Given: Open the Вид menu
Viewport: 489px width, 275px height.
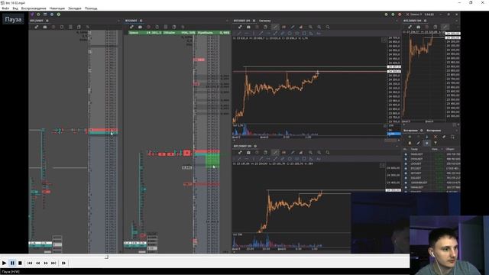Looking at the screenshot, I should (15, 8).
